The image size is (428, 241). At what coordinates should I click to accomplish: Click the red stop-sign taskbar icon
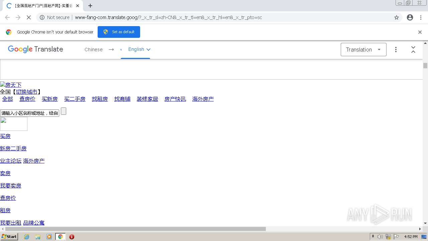72,237
